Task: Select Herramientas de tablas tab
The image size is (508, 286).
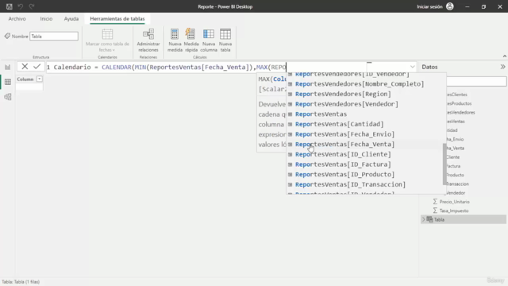Action: (117, 19)
